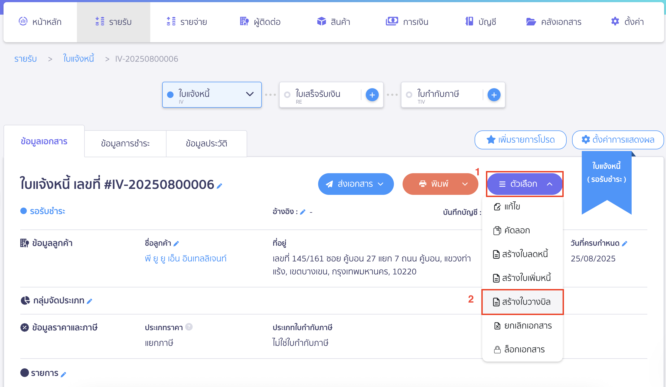Switch to the ข้อมูลประวัติ tab
666x387 pixels.
[x=207, y=143]
